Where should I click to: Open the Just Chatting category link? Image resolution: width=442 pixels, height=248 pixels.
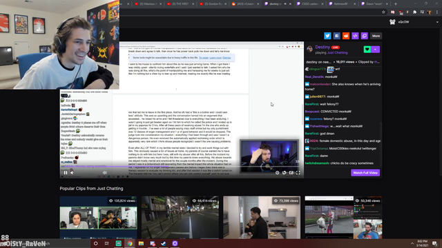pos(338,52)
